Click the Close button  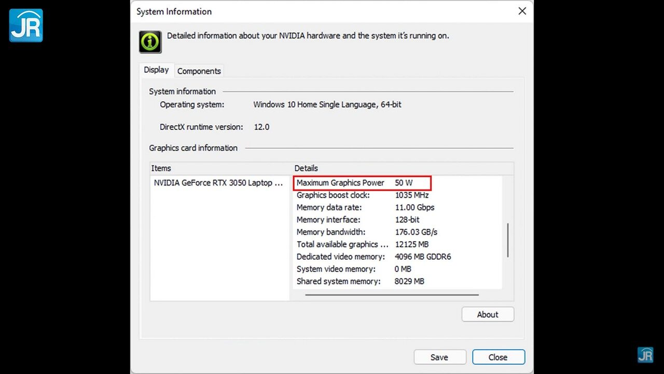[498, 357]
